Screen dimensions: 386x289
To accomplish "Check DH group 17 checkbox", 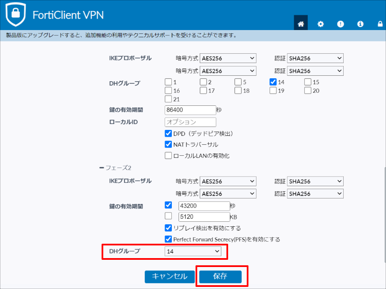I will pyautogui.click(x=203, y=91).
